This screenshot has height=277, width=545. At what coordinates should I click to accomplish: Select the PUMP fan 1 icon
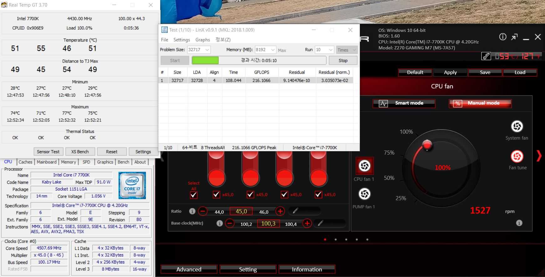pyautogui.click(x=364, y=194)
